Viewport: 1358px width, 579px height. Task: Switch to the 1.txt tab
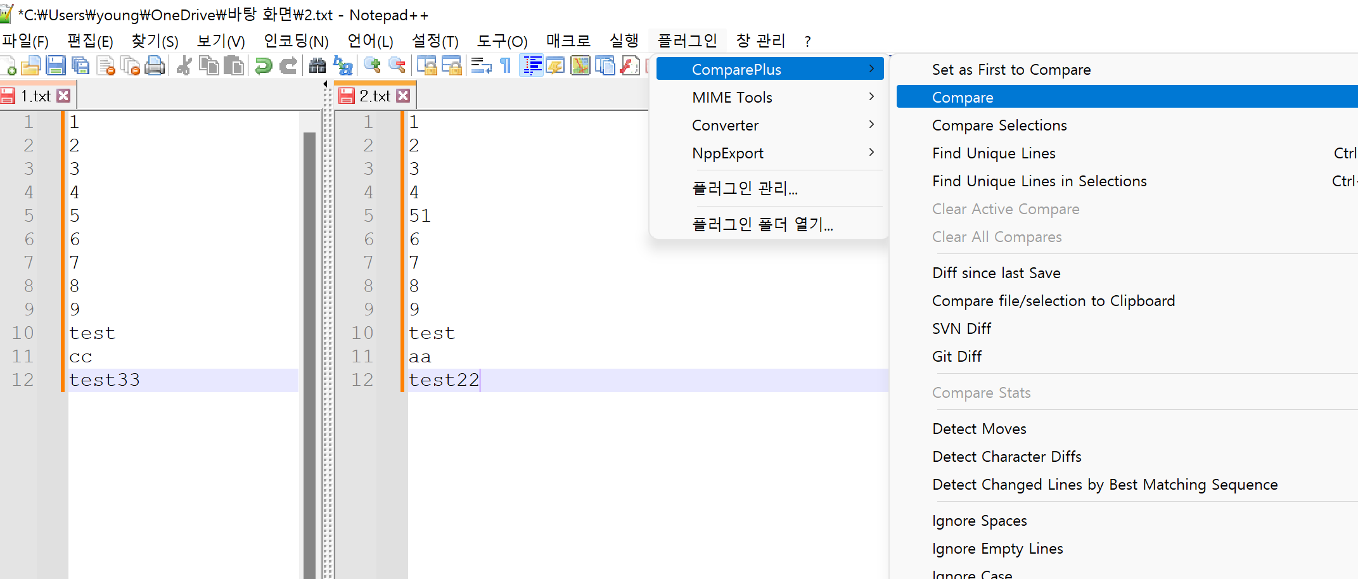coord(36,96)
